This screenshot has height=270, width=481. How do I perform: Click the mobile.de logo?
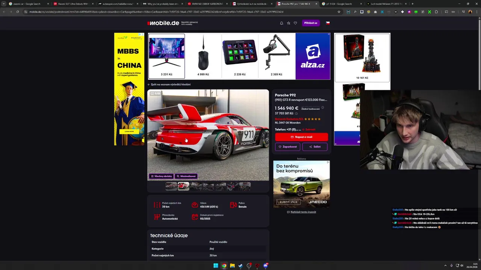(163, 23)
